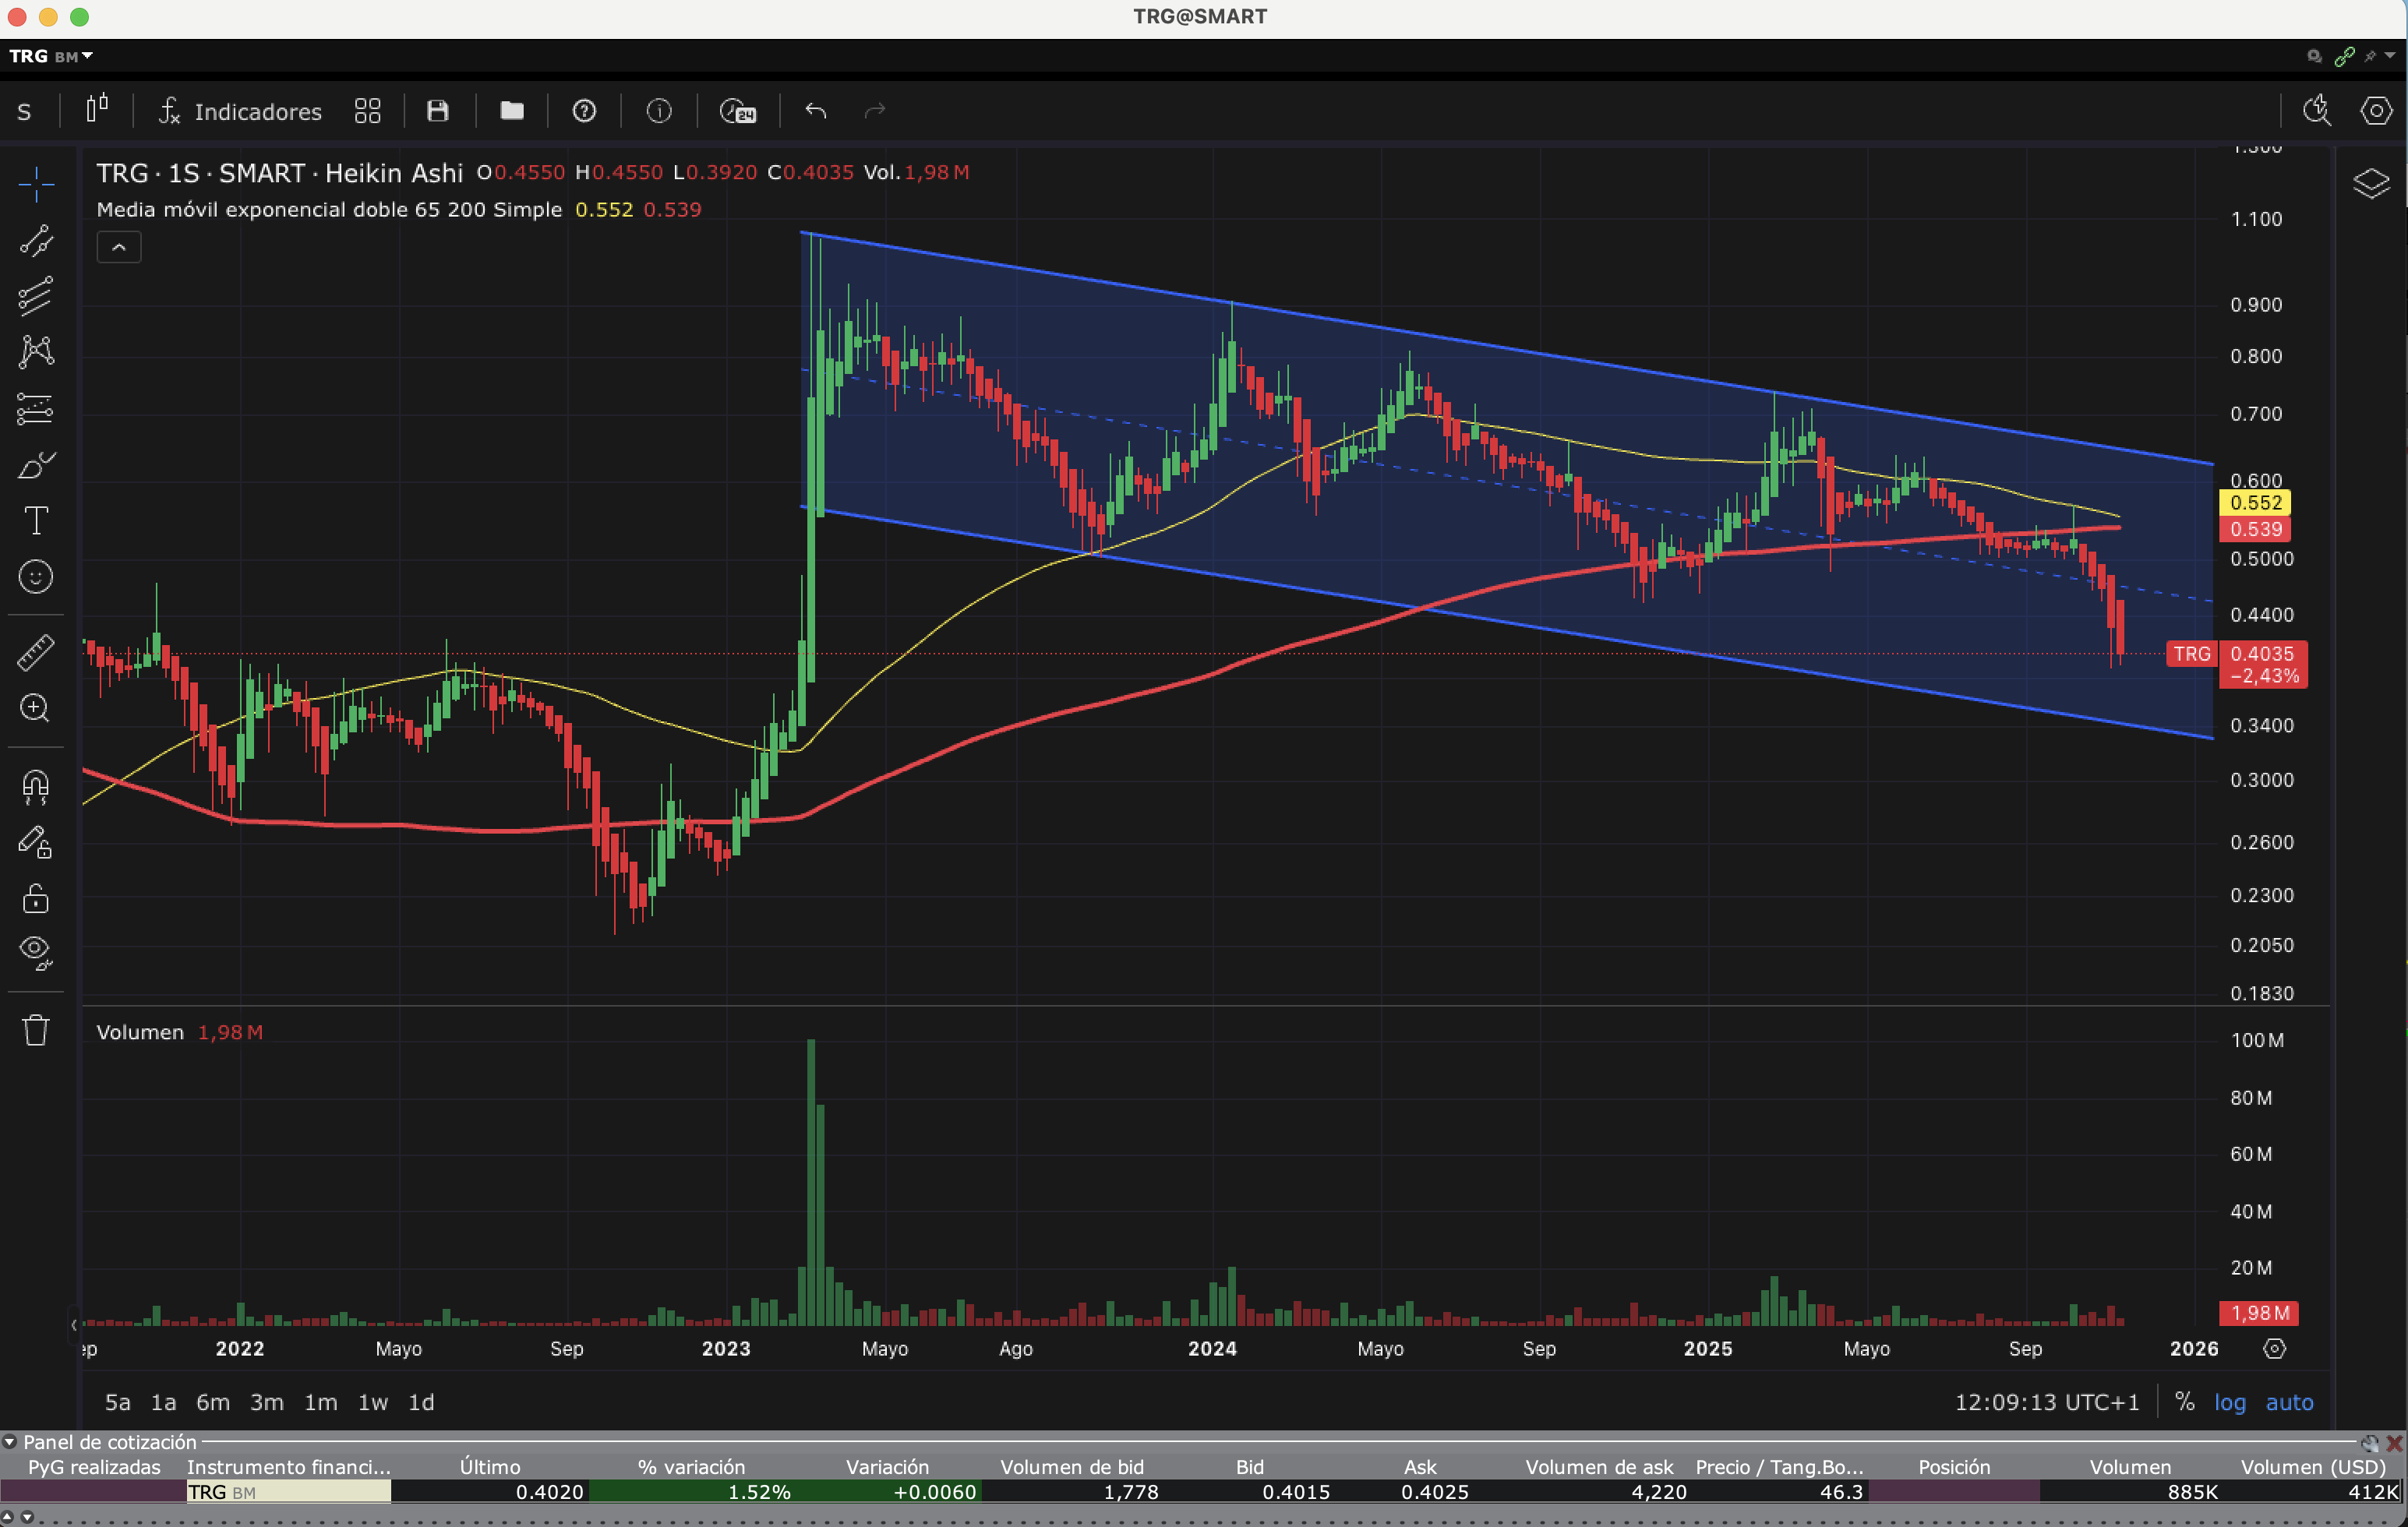This screenshot has width=2408, height=1527.
Task: Open the emoji icons tool
Action: coord(36,576)
